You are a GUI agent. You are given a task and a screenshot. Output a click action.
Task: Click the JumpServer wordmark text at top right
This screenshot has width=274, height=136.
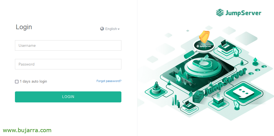243,13
